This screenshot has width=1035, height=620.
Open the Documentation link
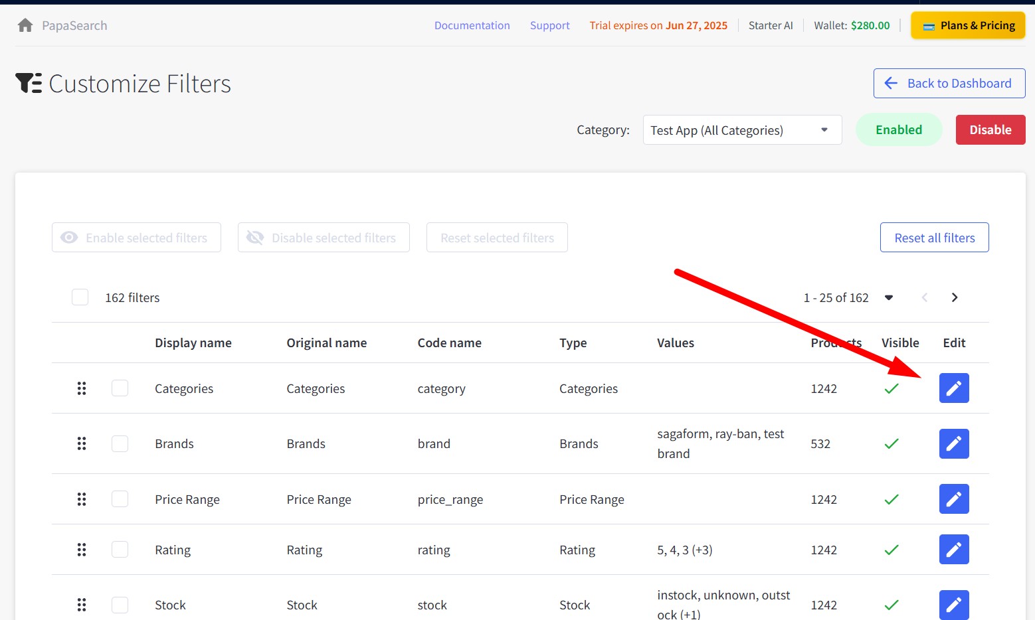472,25
